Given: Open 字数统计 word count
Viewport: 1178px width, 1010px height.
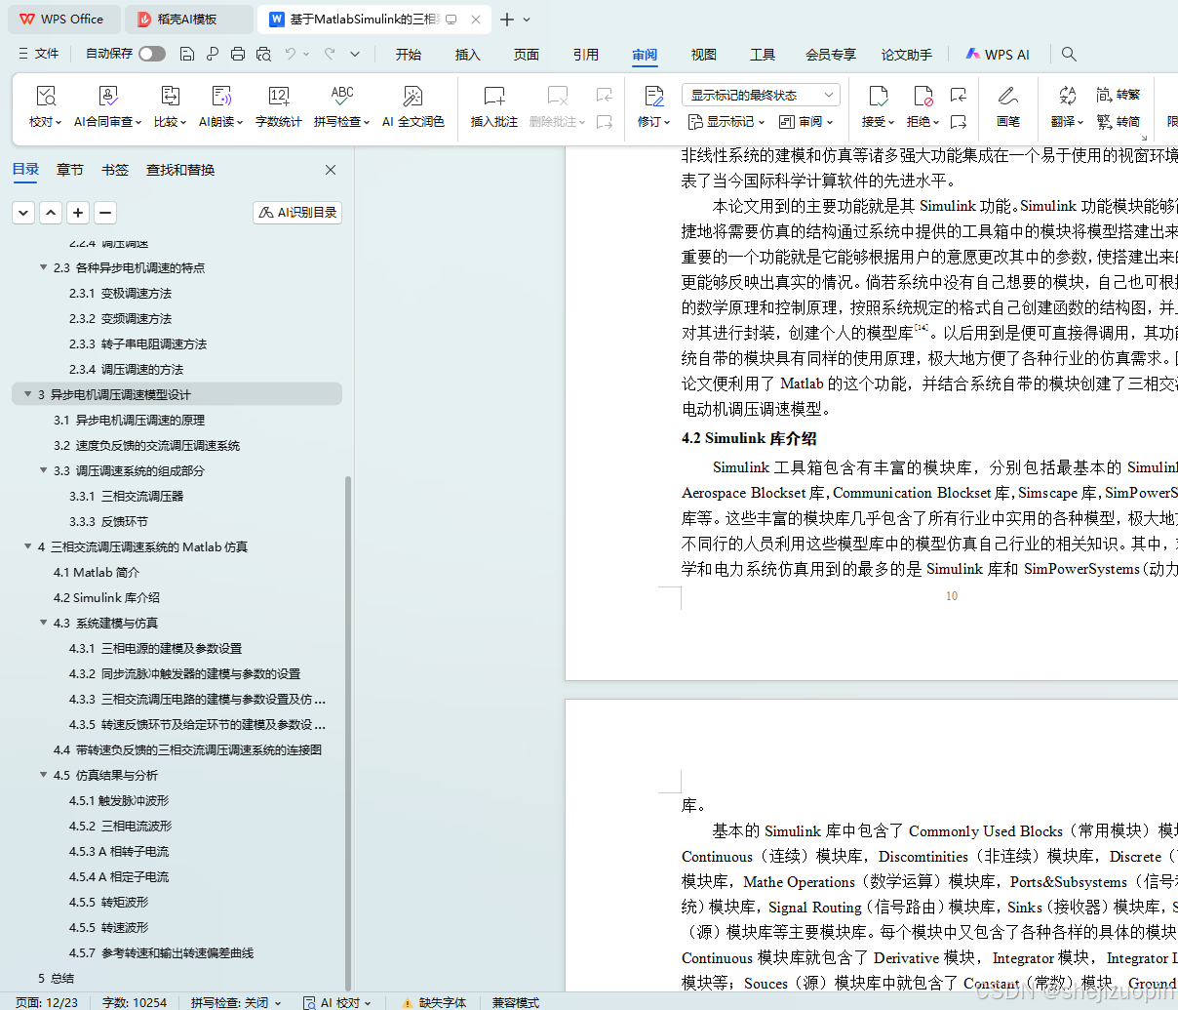Looking at the screenshot, I should (x=279, y=106).
